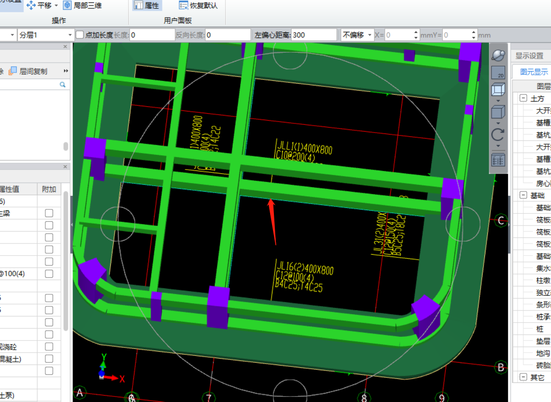Click the 属性值 column header

click(18, 189)
